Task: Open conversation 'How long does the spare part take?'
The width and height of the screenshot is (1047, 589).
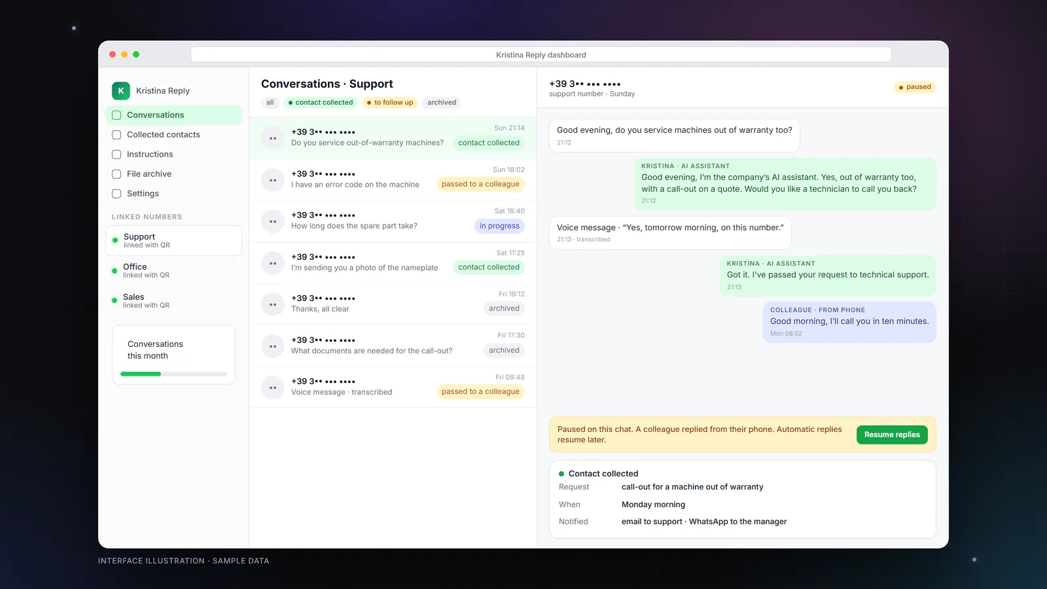Action: (x=393, y=221)
